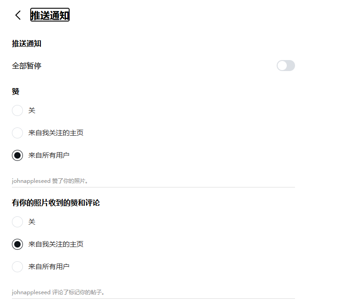Select 来自所有用户 radio circle under 赞
This screenshot has width=350, height=308.
pos(17,155)
